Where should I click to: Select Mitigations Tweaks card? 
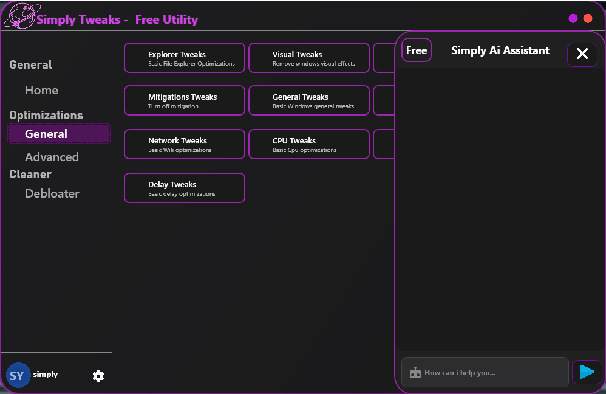tap(185, 100)
